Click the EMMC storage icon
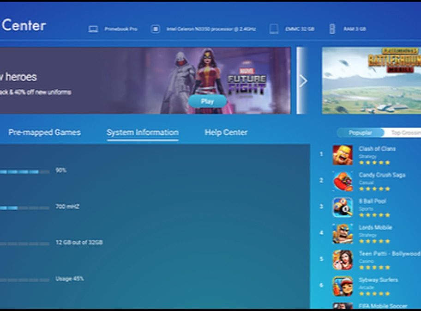This screenshot has height=311, width=421. pos(274,29)
